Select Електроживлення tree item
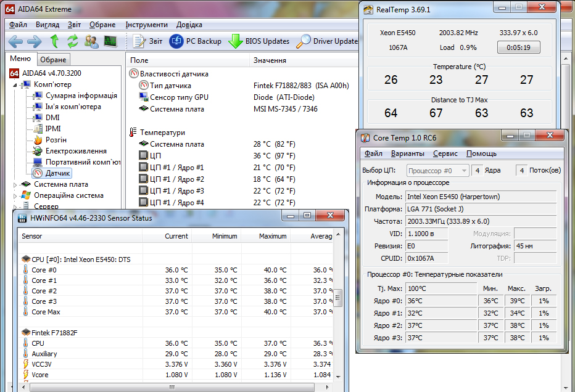This screenshot has width=575, height=392. pos(70,151)
